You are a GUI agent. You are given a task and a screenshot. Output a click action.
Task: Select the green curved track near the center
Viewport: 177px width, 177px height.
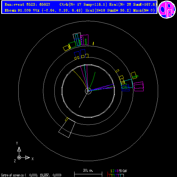click(92, 81)
